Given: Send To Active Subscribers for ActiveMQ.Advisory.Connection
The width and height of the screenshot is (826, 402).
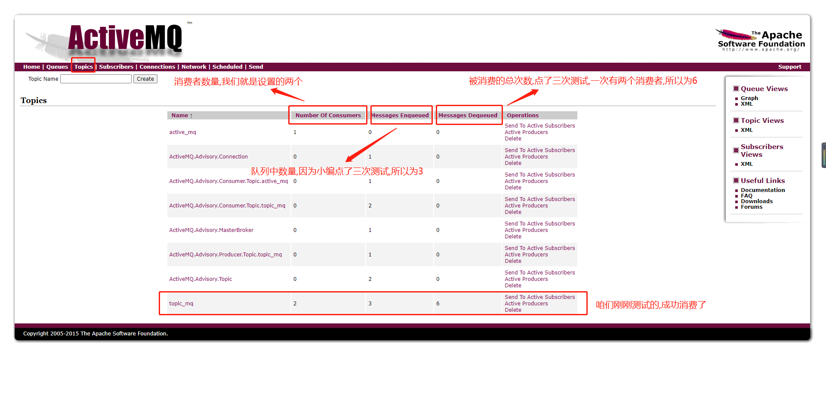Looking at the screenshot, I should (540, 150).
